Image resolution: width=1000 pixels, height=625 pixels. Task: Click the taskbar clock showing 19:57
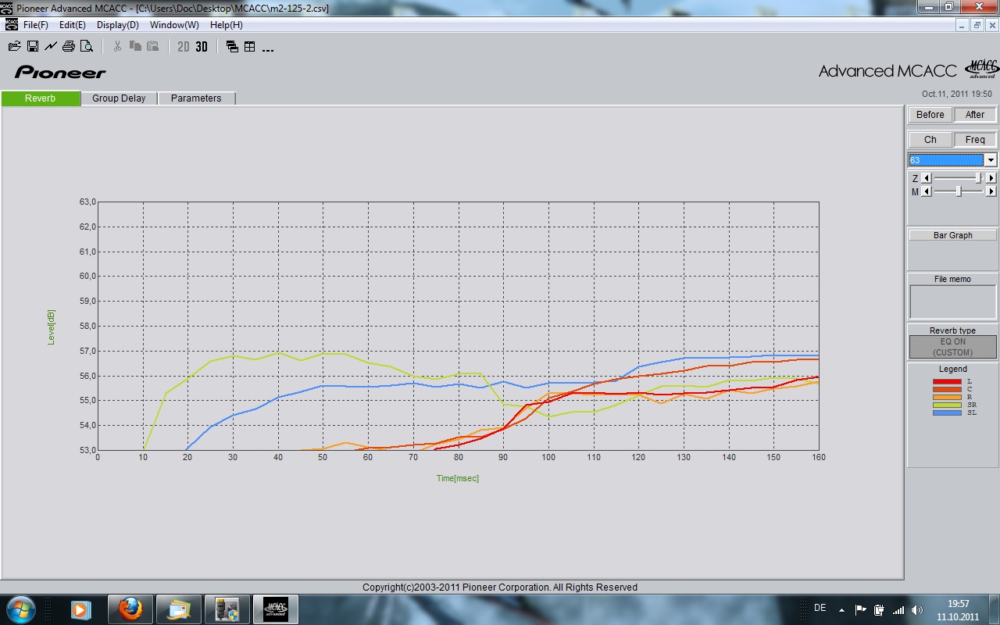958,609
